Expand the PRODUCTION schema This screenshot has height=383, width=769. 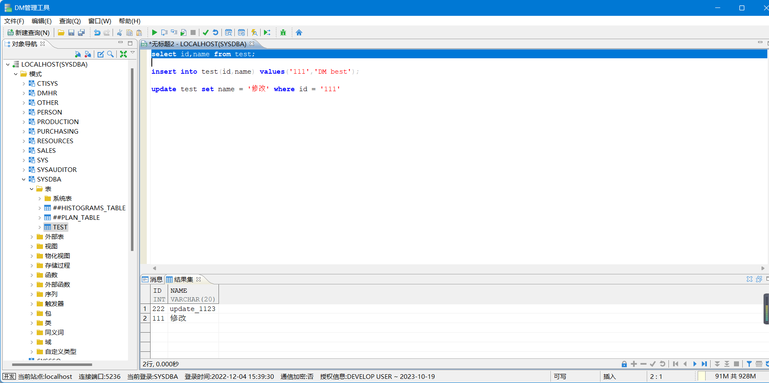tap(24, 122)
